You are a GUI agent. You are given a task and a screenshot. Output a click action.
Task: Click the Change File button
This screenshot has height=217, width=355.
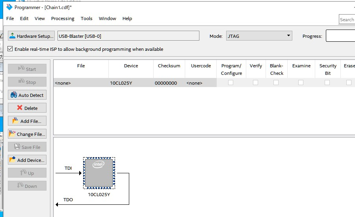pos(27,134)
